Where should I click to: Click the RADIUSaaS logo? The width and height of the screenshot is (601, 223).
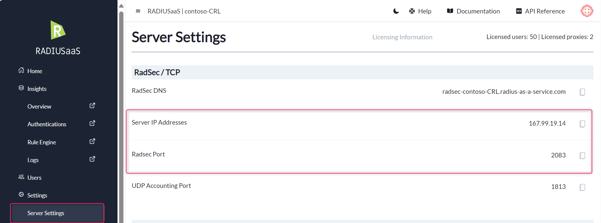tap(58, 30)
